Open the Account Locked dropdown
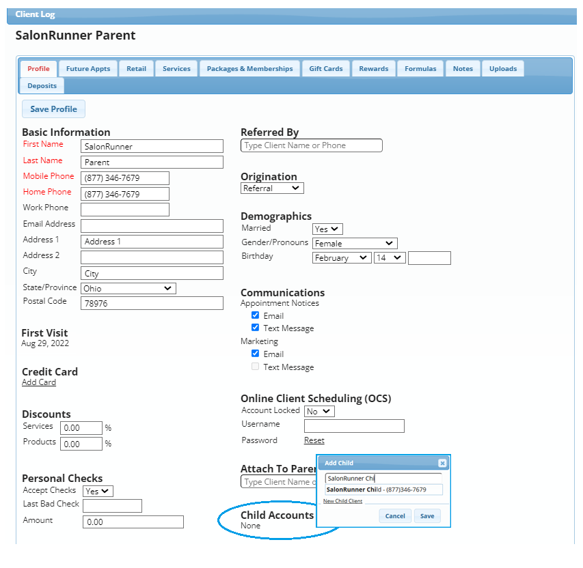 [x=319, y=411]
